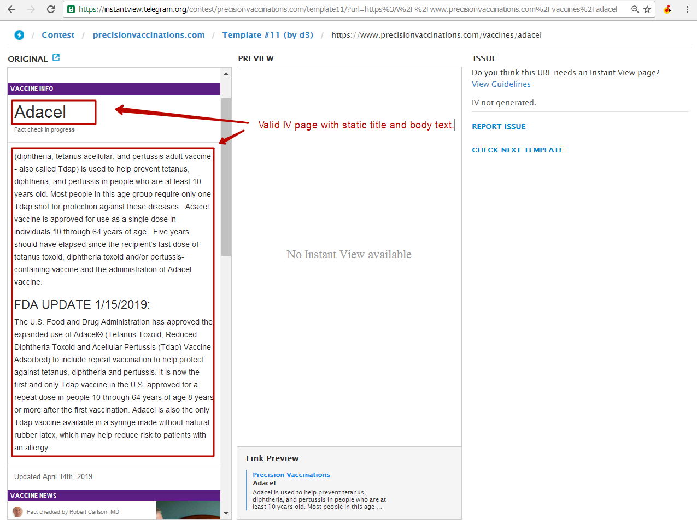This screenshot has height=524, width=697.
Task: Open Template #11 (by d3) breadcrumb
Action: pyautogui.click(x=268, y=35)
